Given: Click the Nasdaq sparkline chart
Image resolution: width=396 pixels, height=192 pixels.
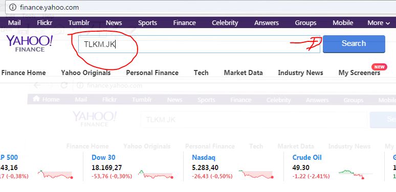Looking at the screenshot, I should (x=256, y=174).
